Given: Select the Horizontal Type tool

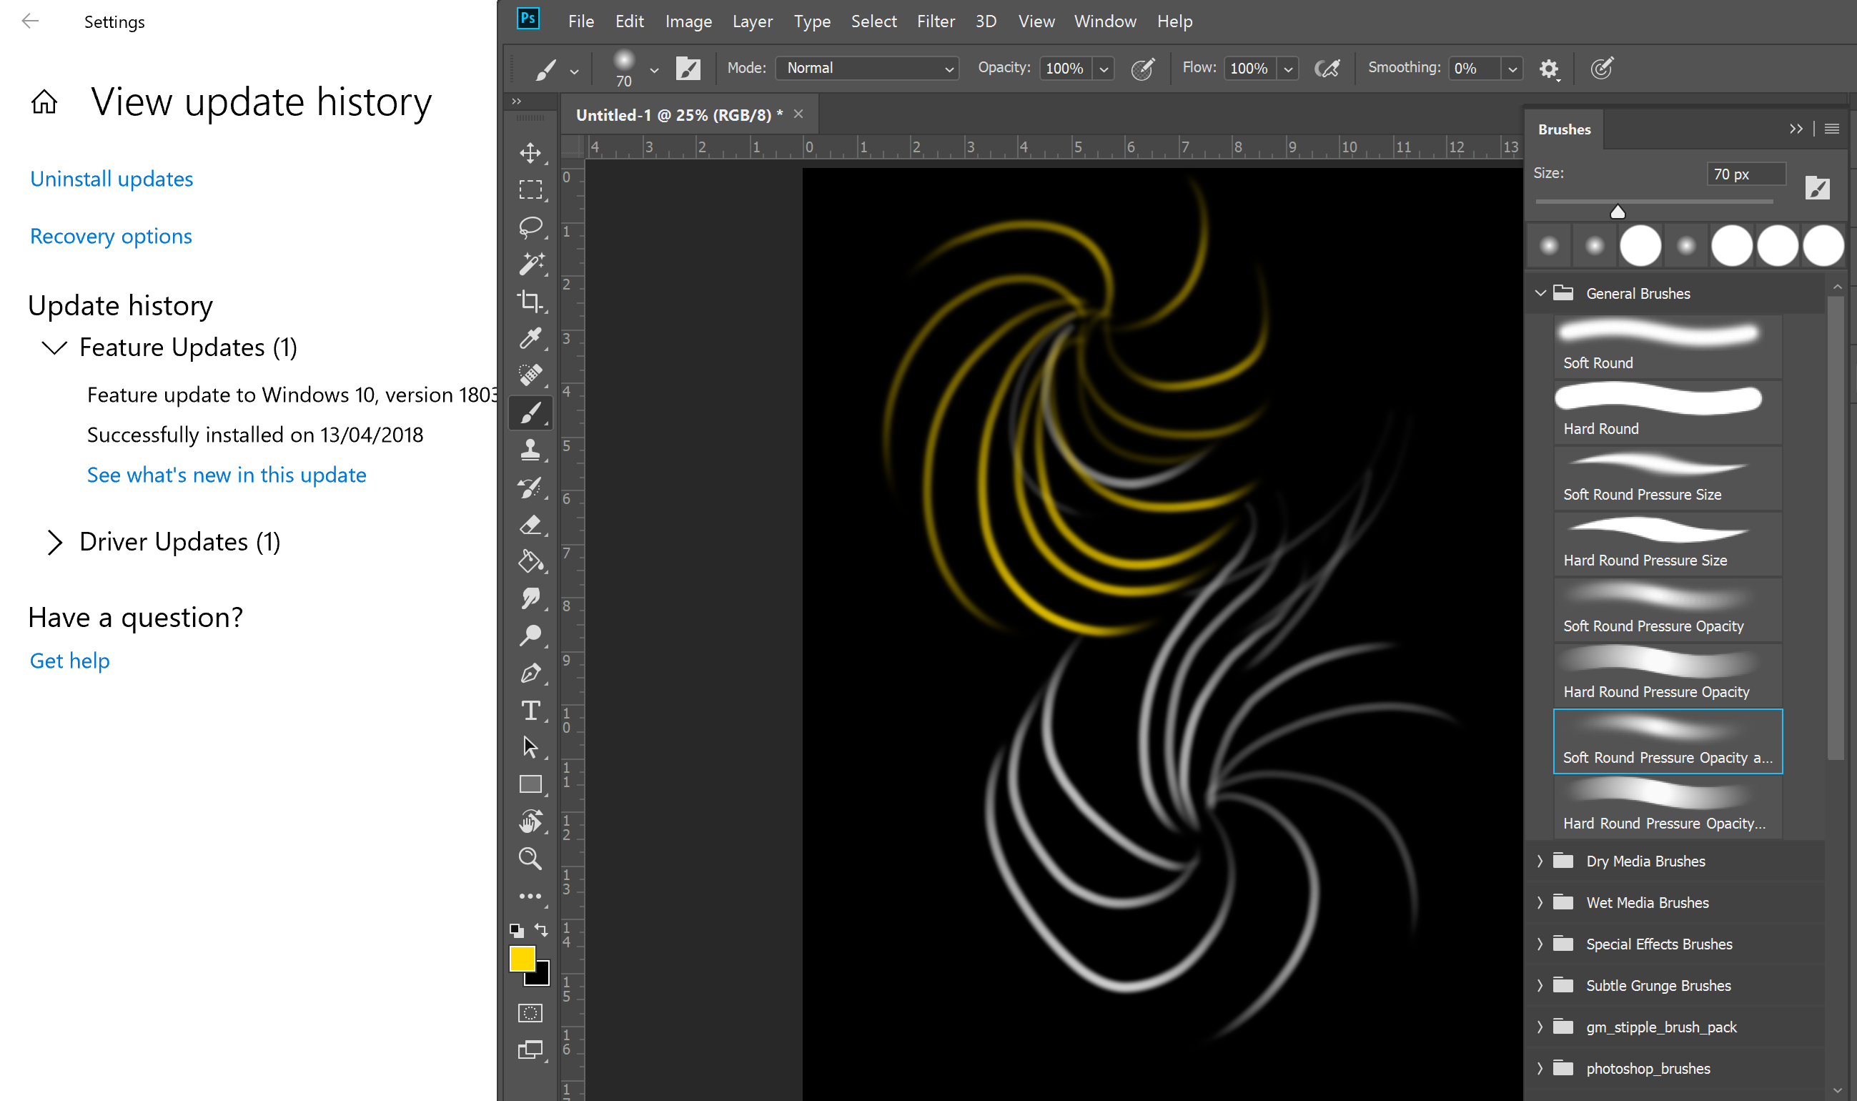Looking at the screenshot, I should point(530,710).
